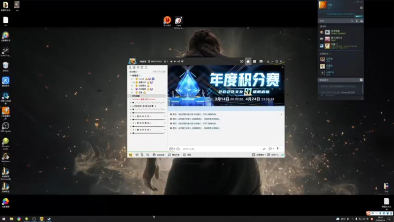Open the gamepad games tab in the YY title bar
The height and width of the screenshot is (222, 394).
(x=261, y=61)
